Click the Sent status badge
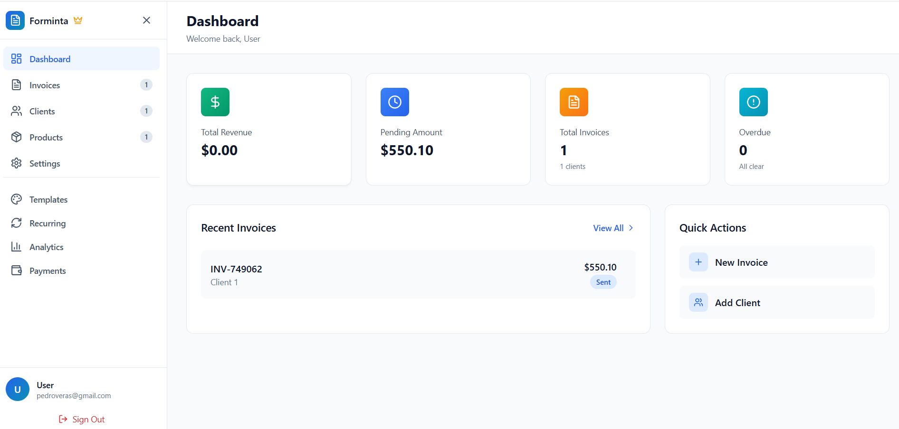 (x=603, y=282)
